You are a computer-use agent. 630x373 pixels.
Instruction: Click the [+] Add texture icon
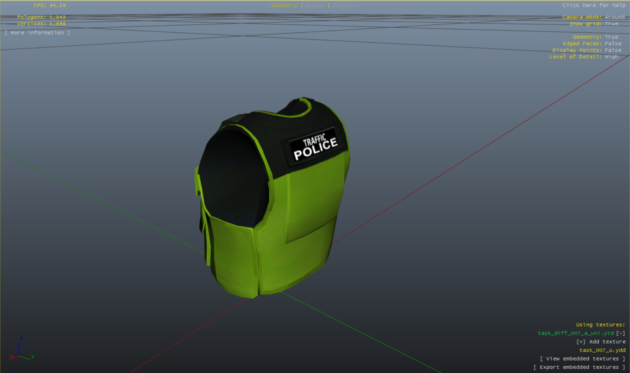pyautogui.click(x=581, y=342)
